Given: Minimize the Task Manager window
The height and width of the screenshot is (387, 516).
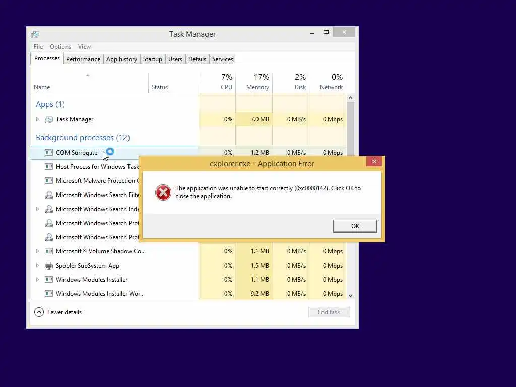Looking at the screenshot, I should pos(312,33).
